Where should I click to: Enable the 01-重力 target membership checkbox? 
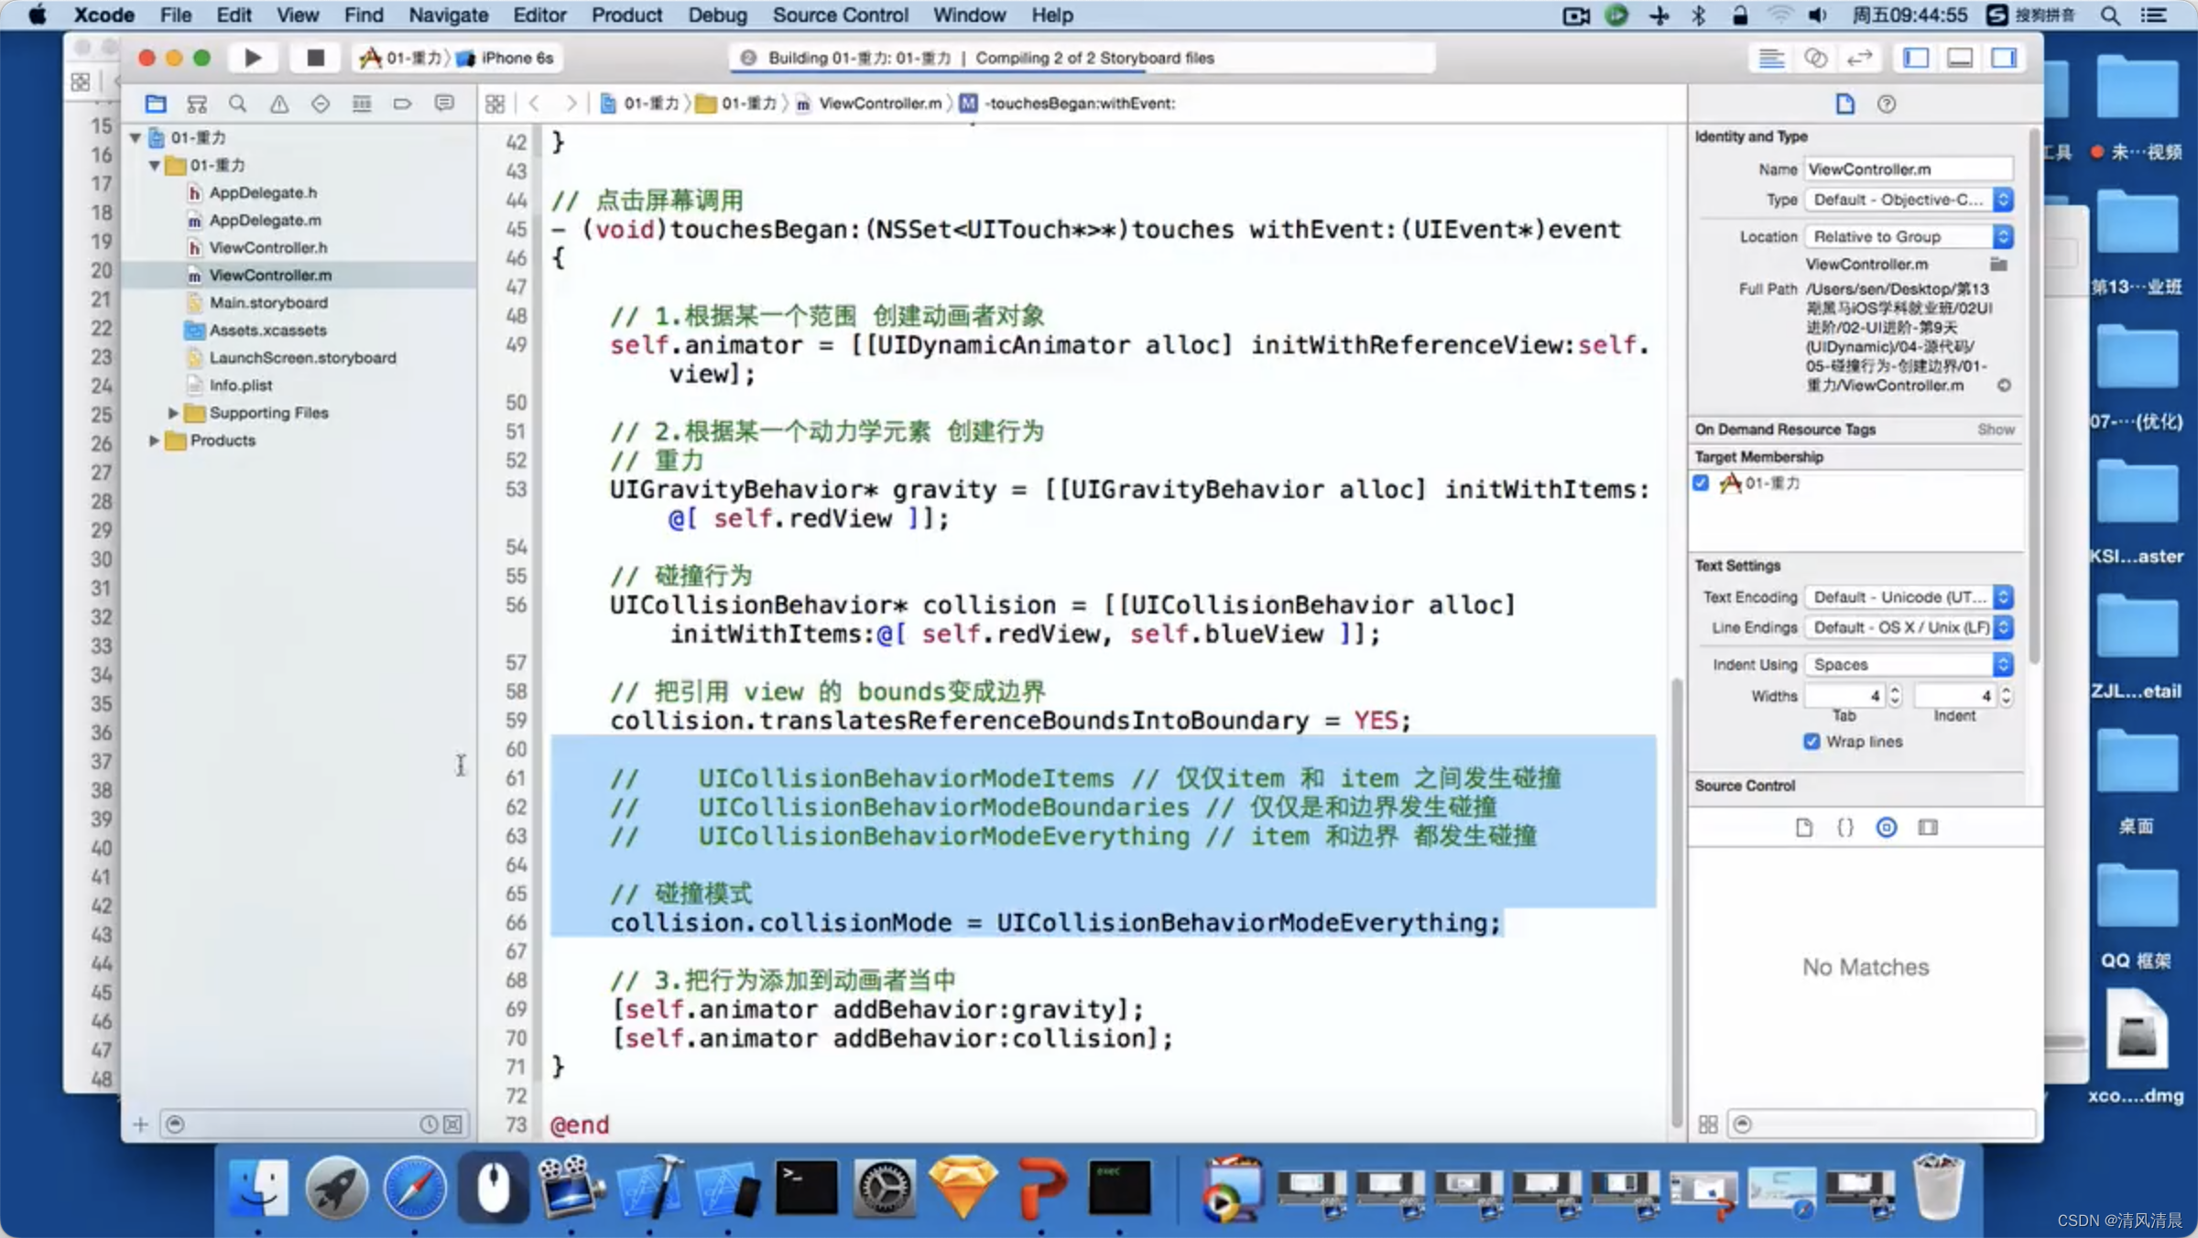click(x=1702, y=483)
